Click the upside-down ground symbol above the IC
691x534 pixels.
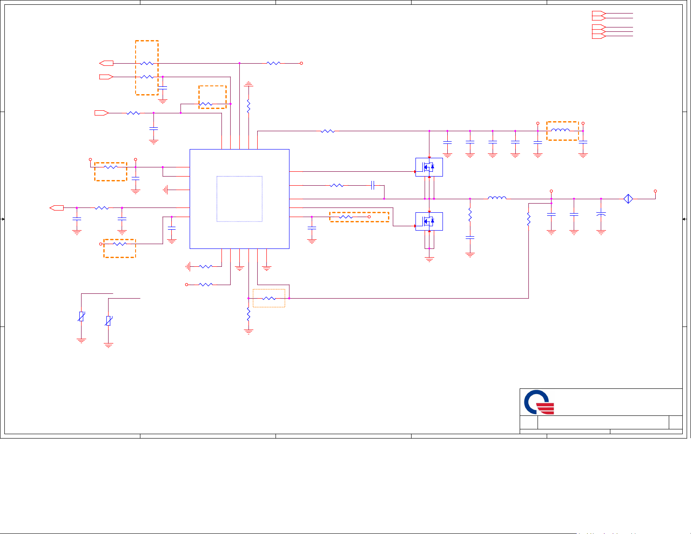pyautogui.click(x=248, y=84)
